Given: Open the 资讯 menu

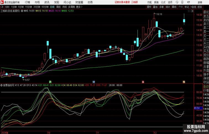Looking at the screenshot, I should (47, 2).
